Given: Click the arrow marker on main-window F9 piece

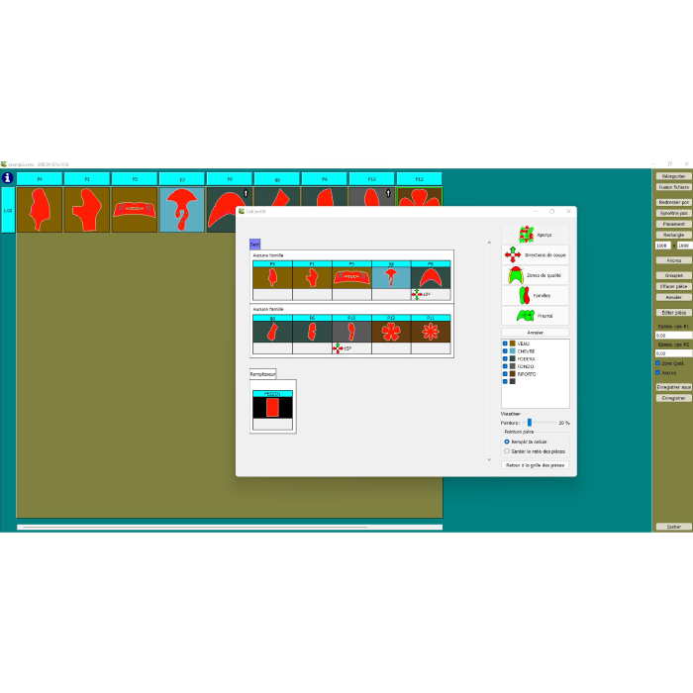Looking at the screenshot, I should [247, 193].
